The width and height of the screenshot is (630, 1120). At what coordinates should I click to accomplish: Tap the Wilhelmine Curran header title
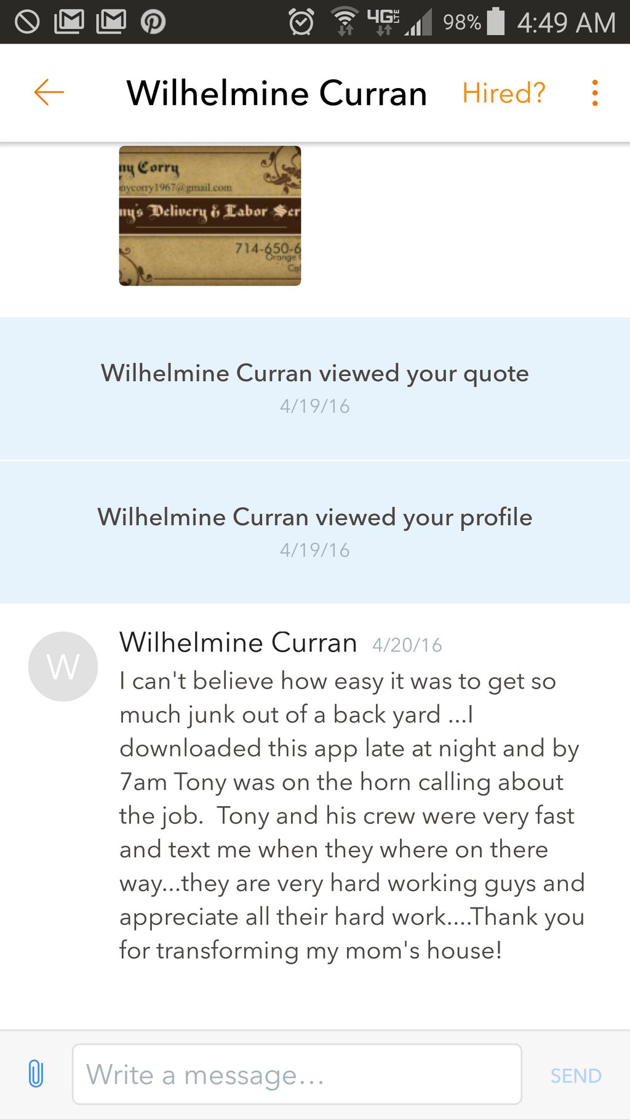(x=277, y=93)
